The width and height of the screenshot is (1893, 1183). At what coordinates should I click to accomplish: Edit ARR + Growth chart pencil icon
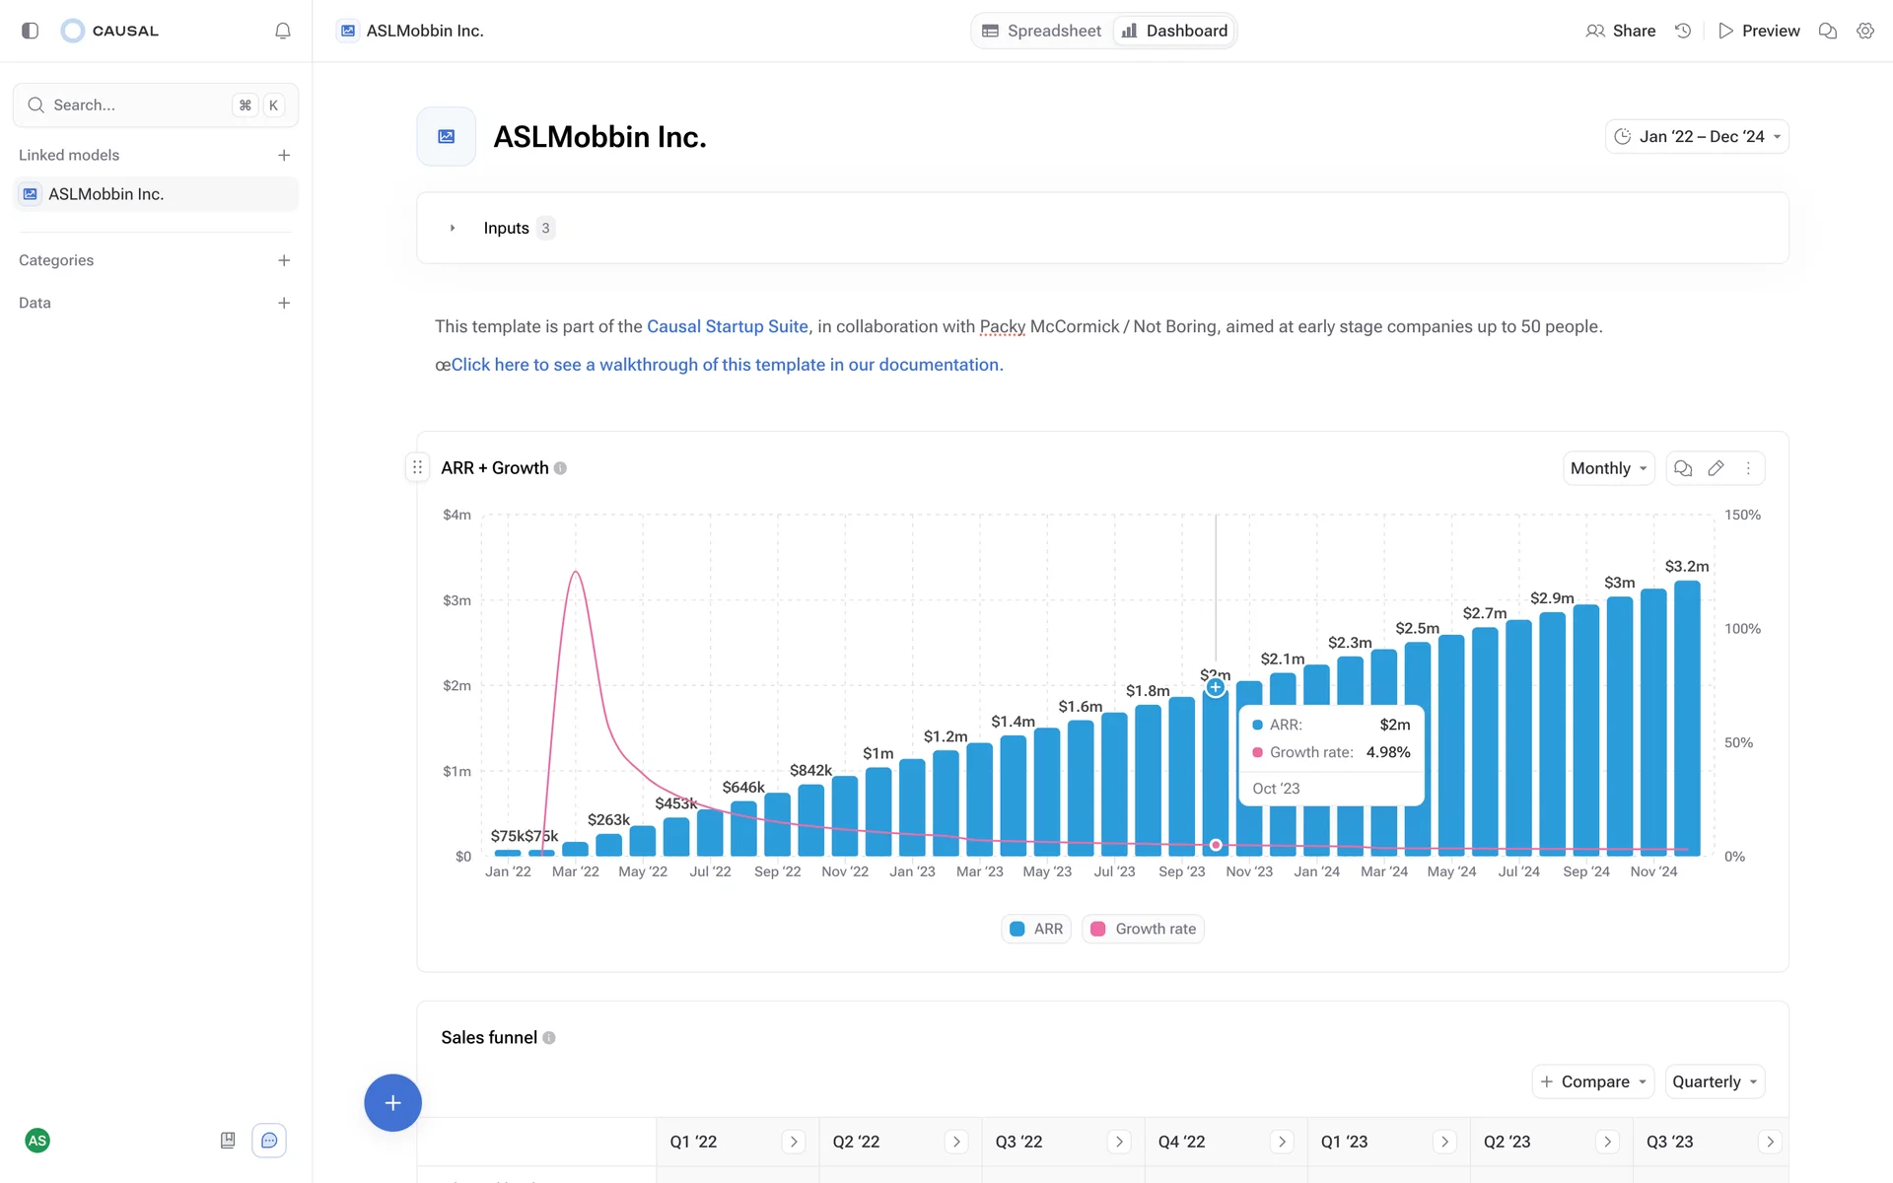[x=1716, y=468]
